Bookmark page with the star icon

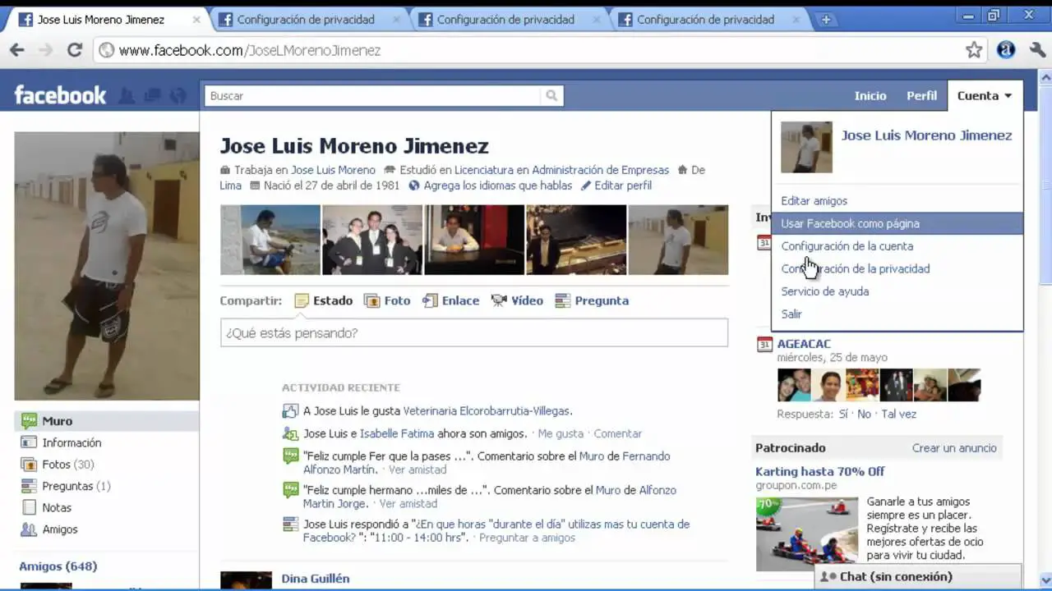click(974, 50)
